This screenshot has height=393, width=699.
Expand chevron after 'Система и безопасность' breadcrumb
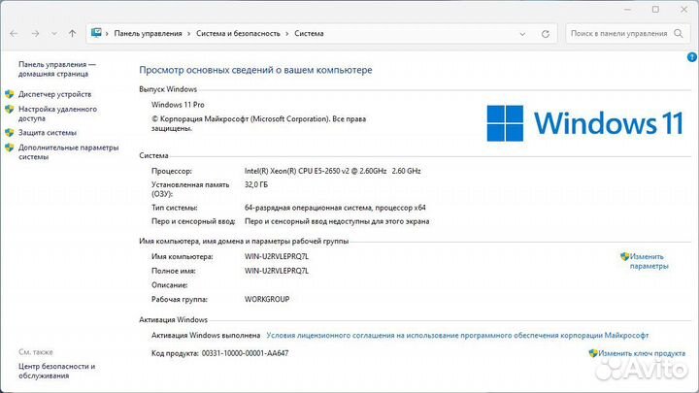click(287, 34)
